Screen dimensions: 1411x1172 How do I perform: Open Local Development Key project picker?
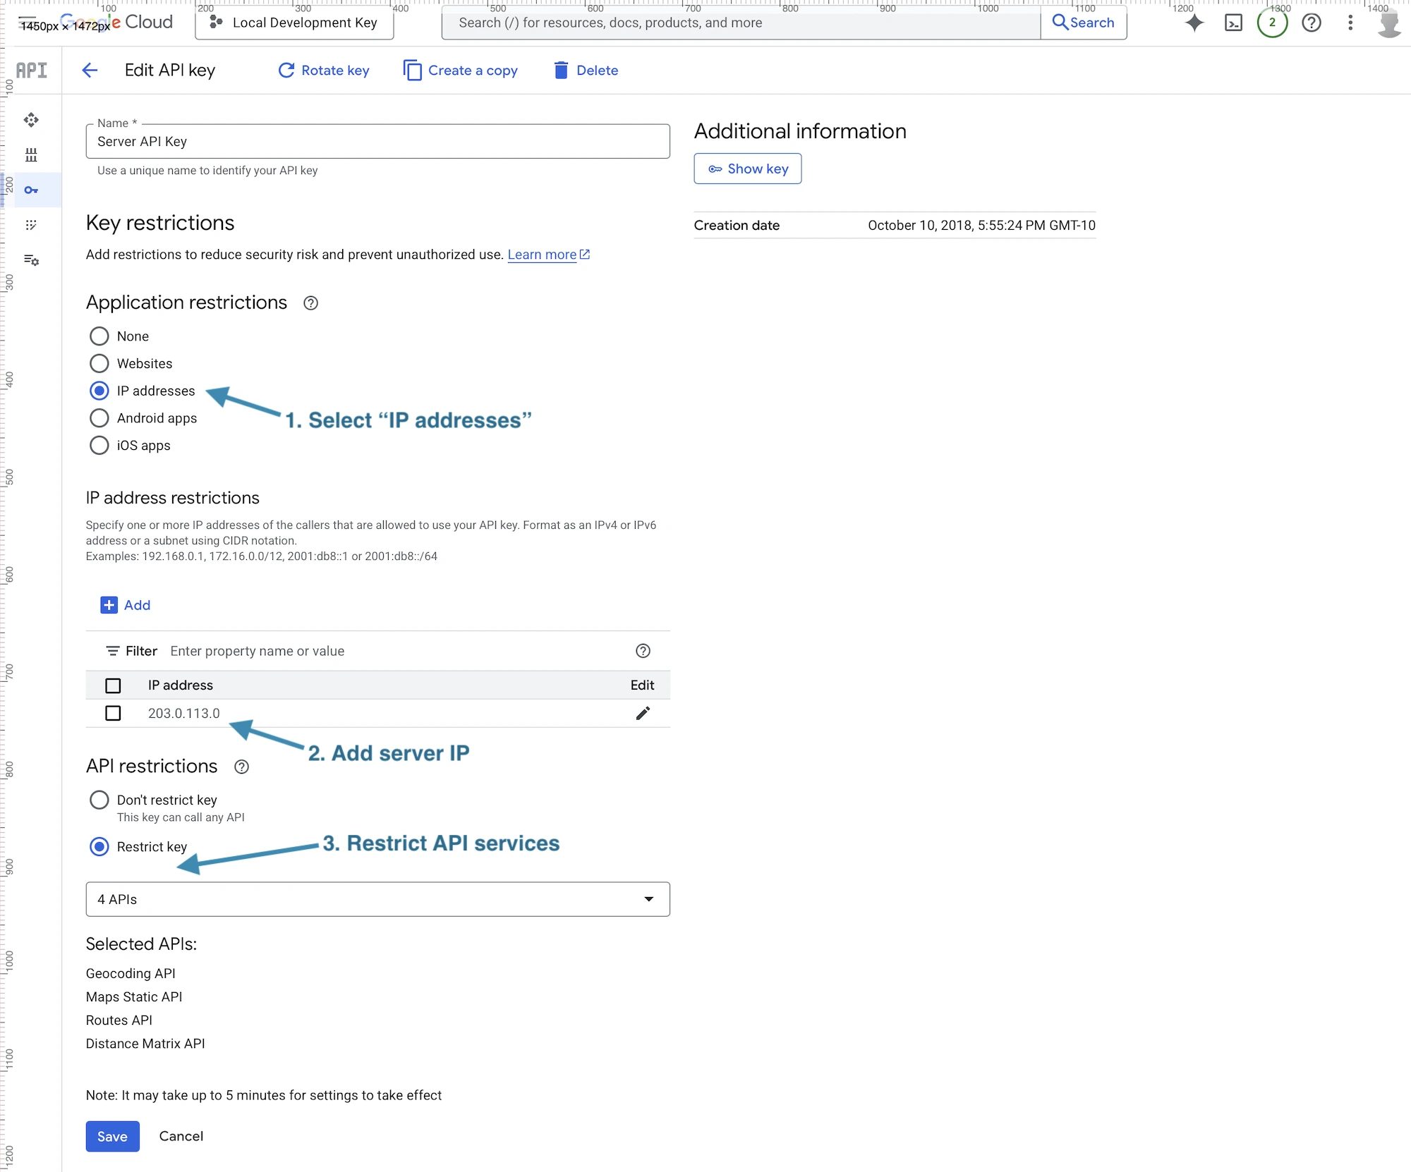coord(295,23)
